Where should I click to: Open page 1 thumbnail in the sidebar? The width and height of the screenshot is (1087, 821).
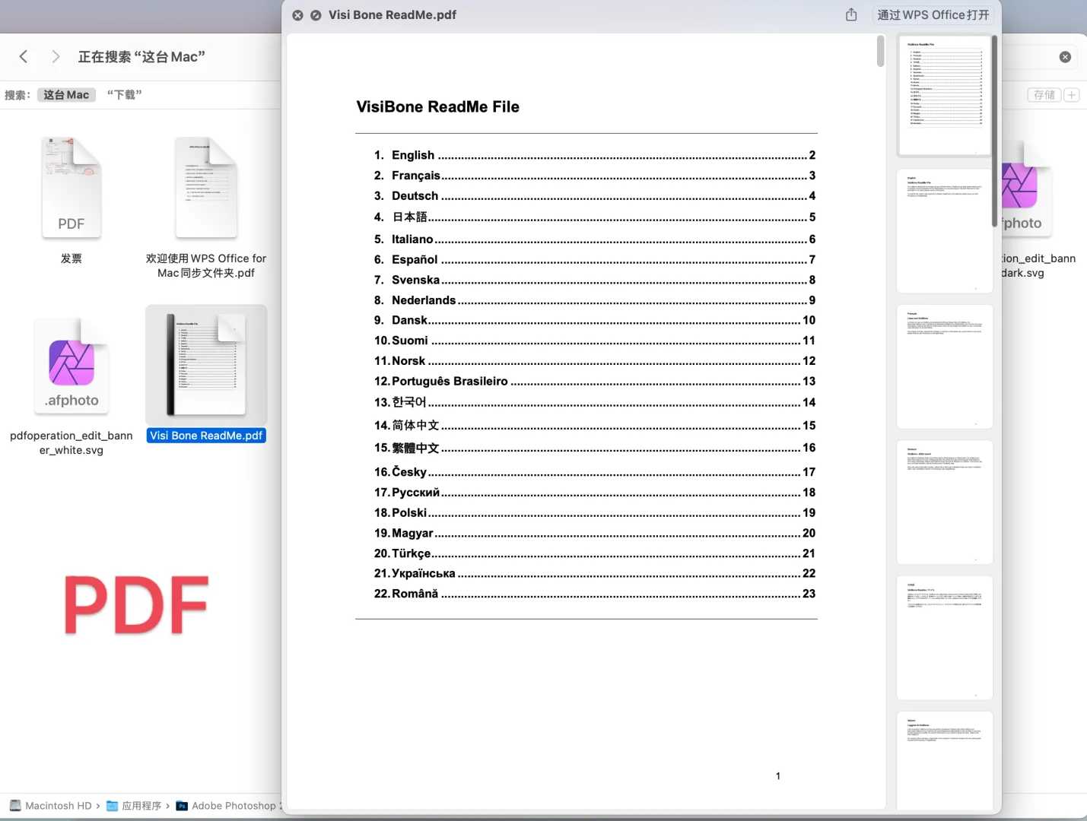point(944,96)
